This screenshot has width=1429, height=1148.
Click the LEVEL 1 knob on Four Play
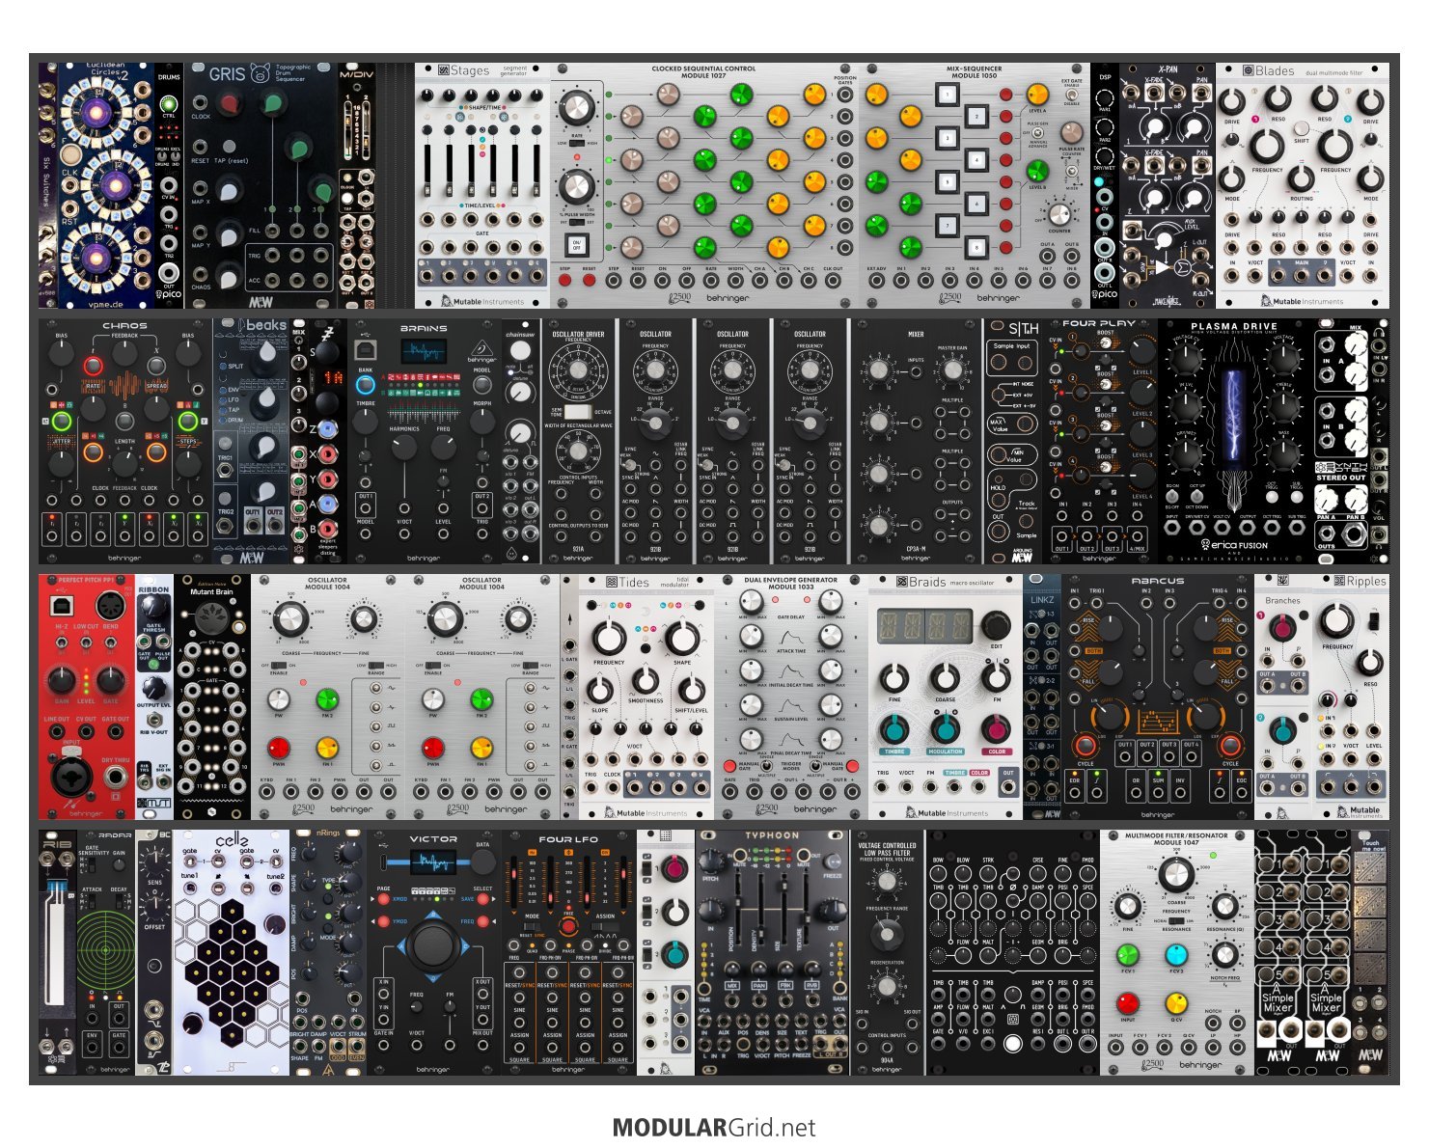pyautogui.click(x=1141, y=349)
